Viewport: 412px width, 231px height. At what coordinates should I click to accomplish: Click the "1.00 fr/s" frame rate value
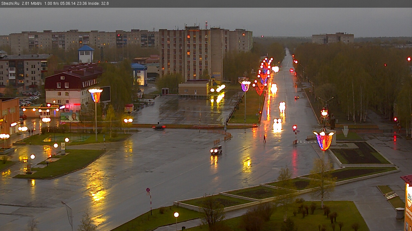click(52, 4)
